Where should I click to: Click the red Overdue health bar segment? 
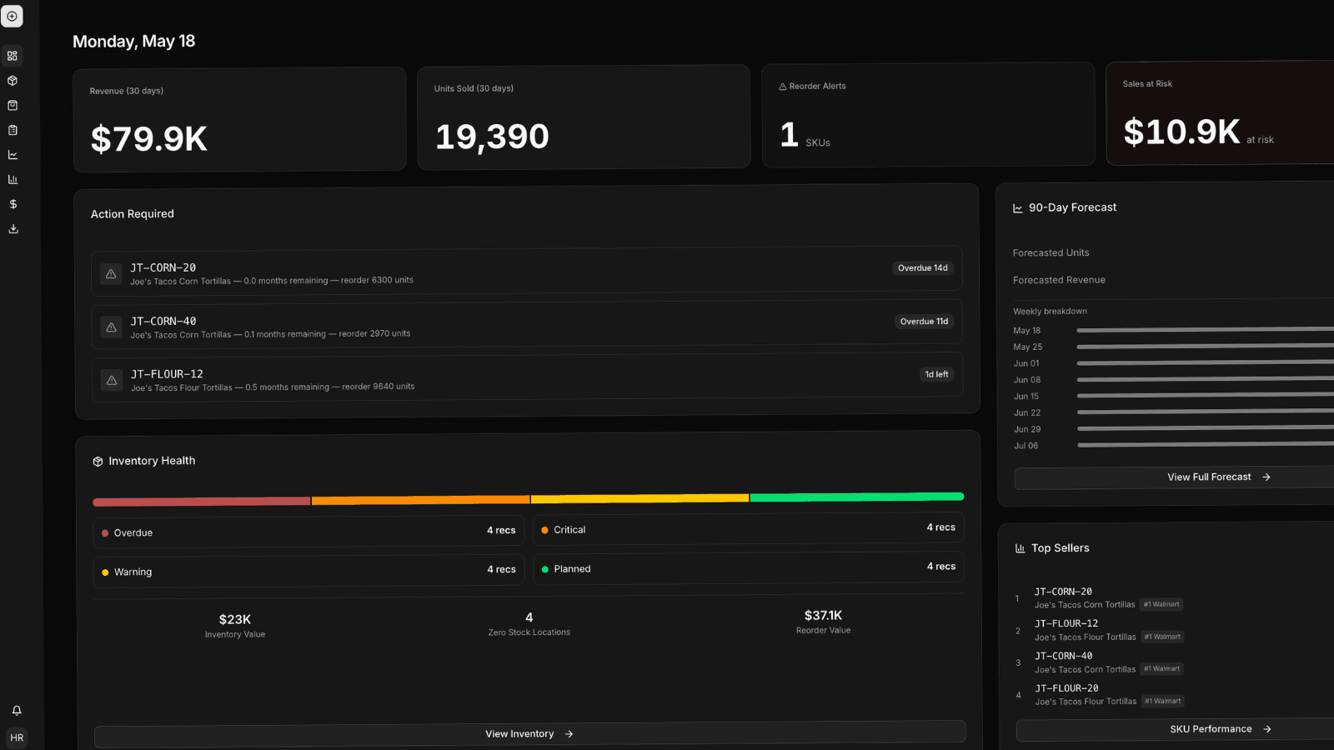(202, 502)
